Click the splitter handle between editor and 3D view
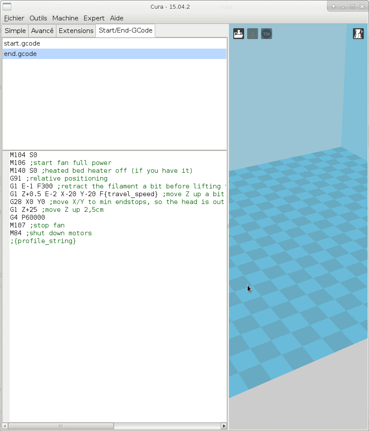The height and width of the screenshot is (431, 369). [228, 227]
